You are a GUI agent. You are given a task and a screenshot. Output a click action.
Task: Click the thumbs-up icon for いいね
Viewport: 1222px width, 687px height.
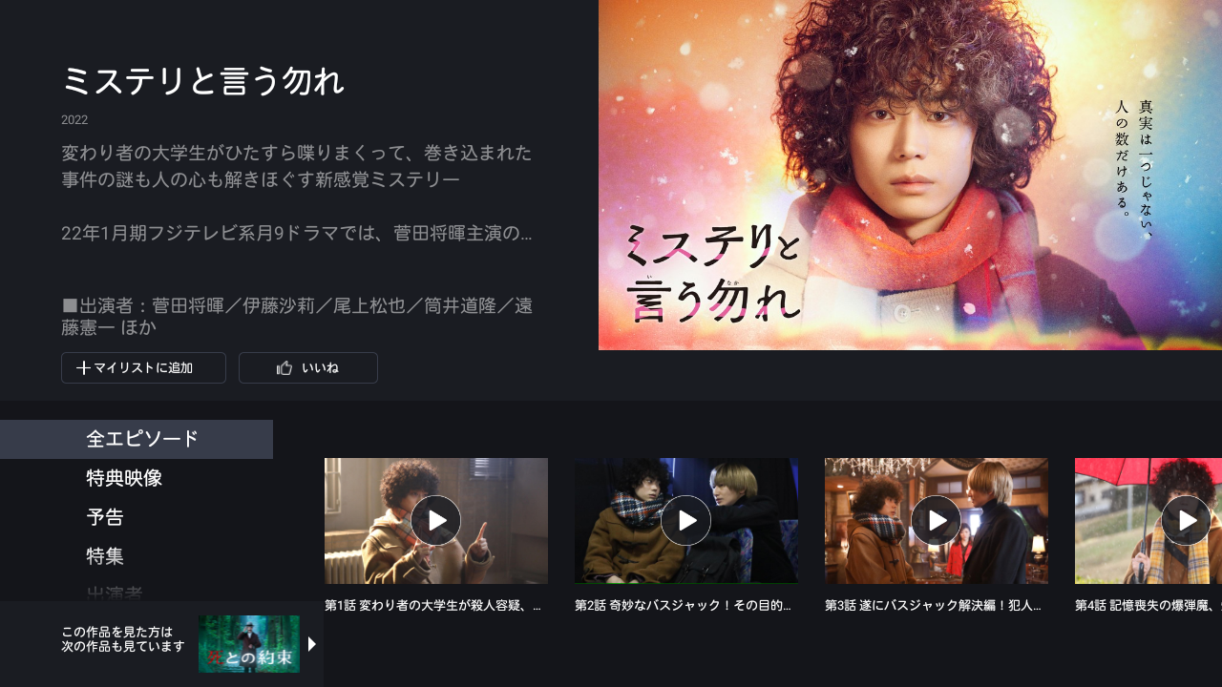tap(284, 368)
